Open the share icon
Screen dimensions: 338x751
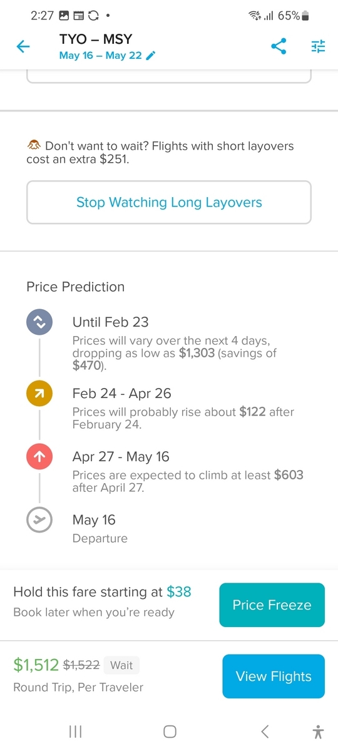pos(279,46)
